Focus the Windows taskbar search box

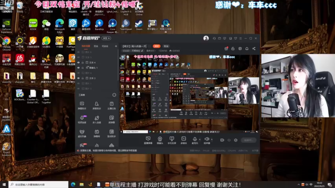tap(39, 184)
